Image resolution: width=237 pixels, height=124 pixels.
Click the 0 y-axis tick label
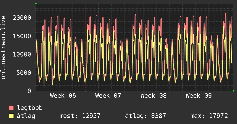[x=29, y=91]
